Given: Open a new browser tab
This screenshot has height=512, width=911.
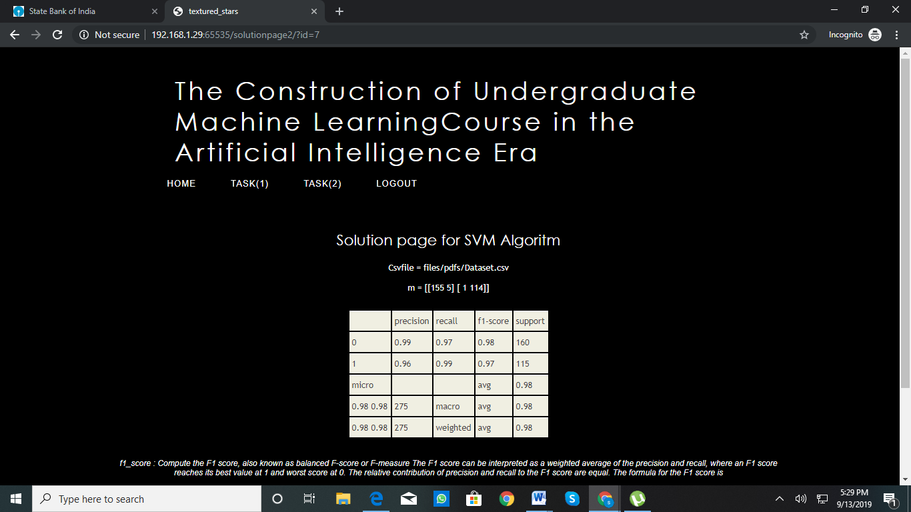Looking at the screenshot, I should tap(339, 11).
